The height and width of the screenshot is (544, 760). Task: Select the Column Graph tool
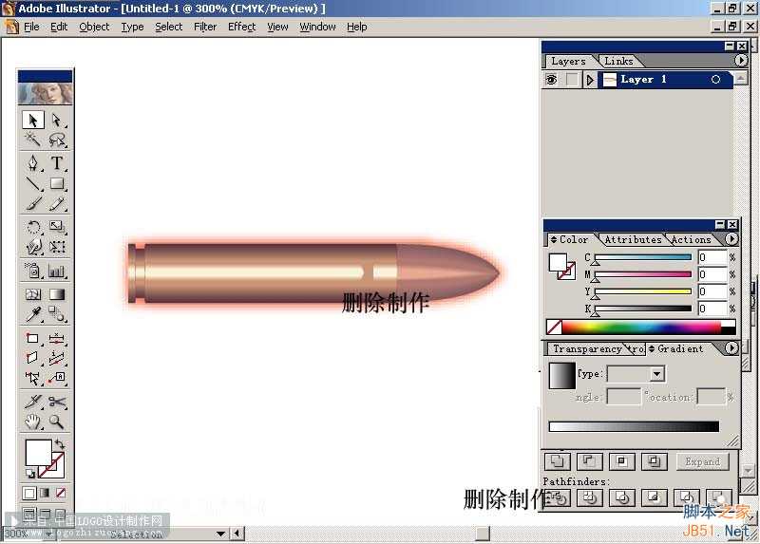57,271
